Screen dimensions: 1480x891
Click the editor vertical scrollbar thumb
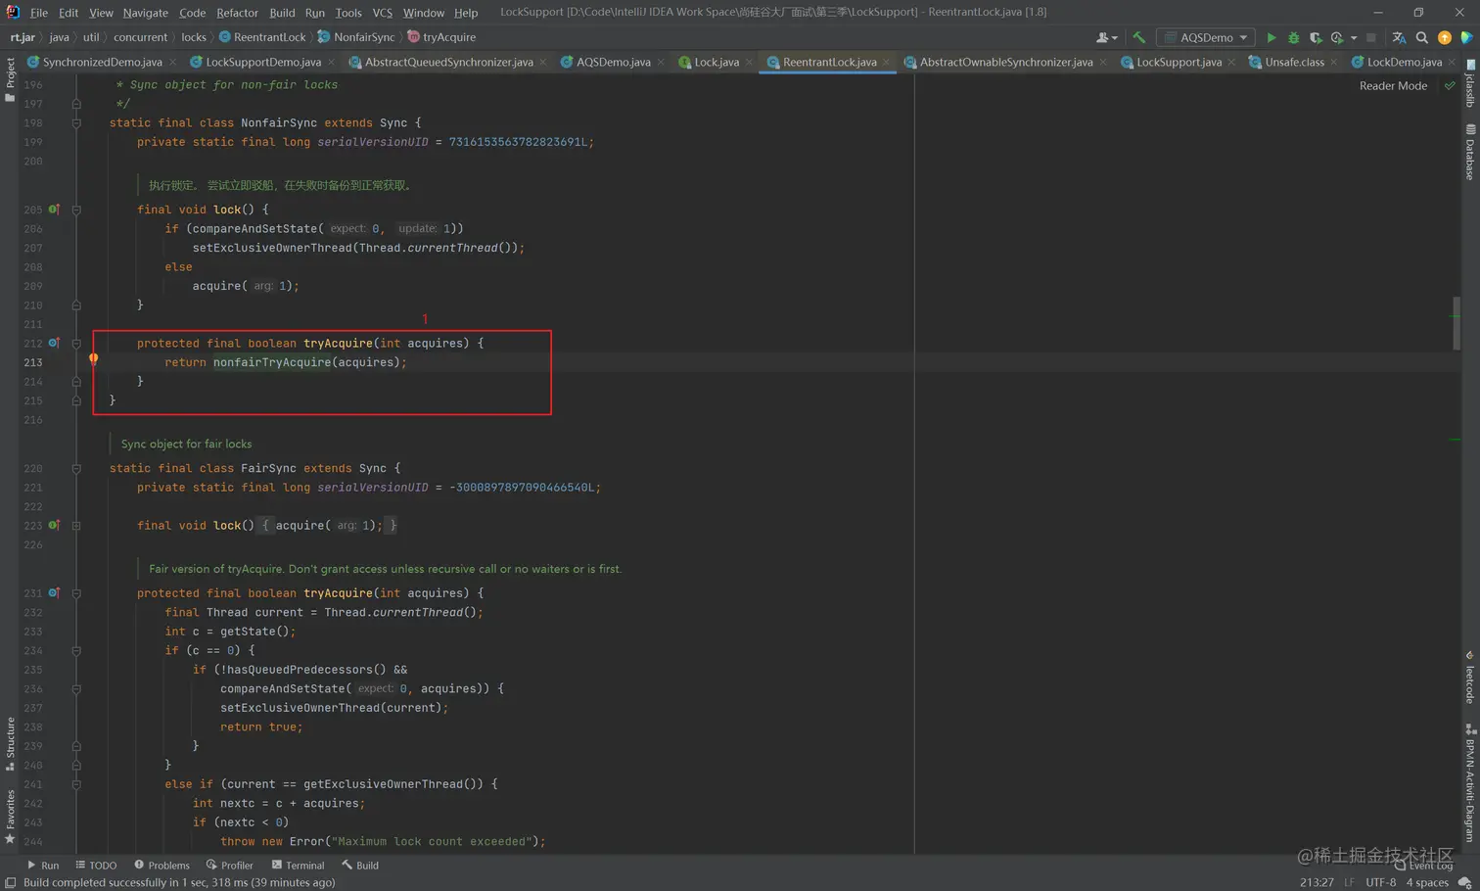[x=1456, y=323]
